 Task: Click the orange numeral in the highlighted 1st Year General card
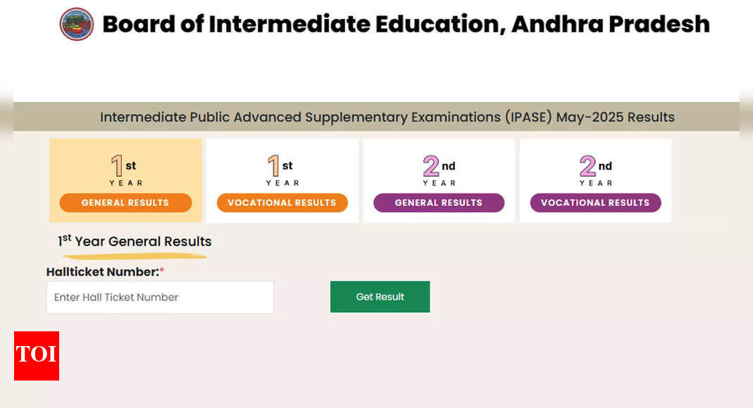pos(117,167)
